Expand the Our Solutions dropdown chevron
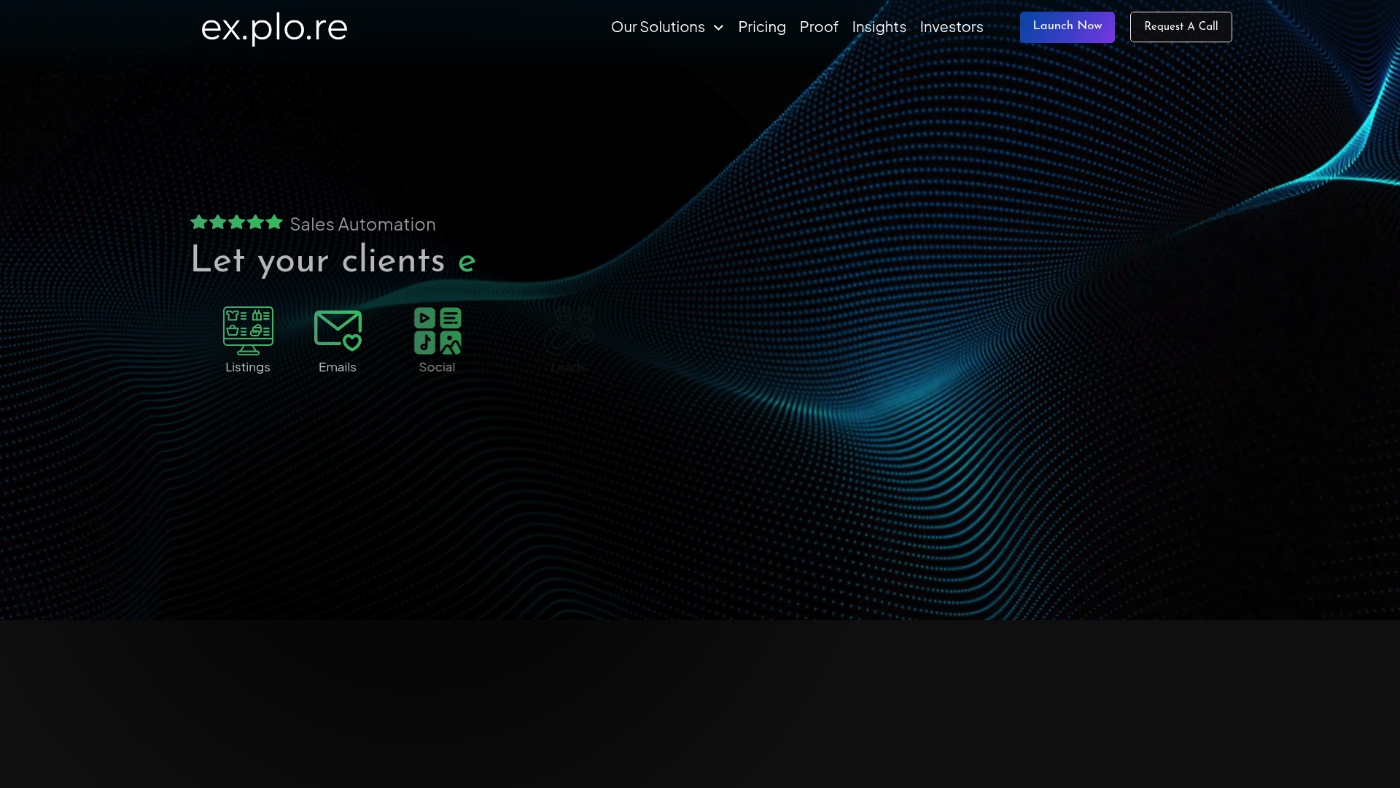Image resolution: width=1400 pixels, height=788 pixels. [718, 28]
